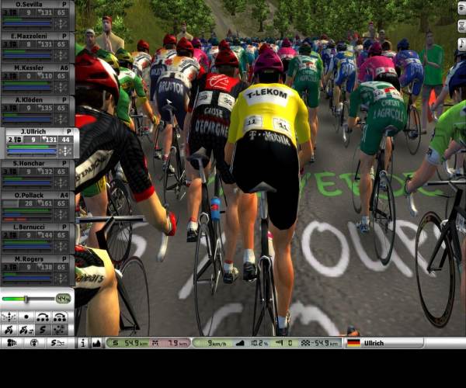The height and width of the screenshot is (388, 466).
Task: Click Bernucci's heart rate '144'
Action: [47, 235]
